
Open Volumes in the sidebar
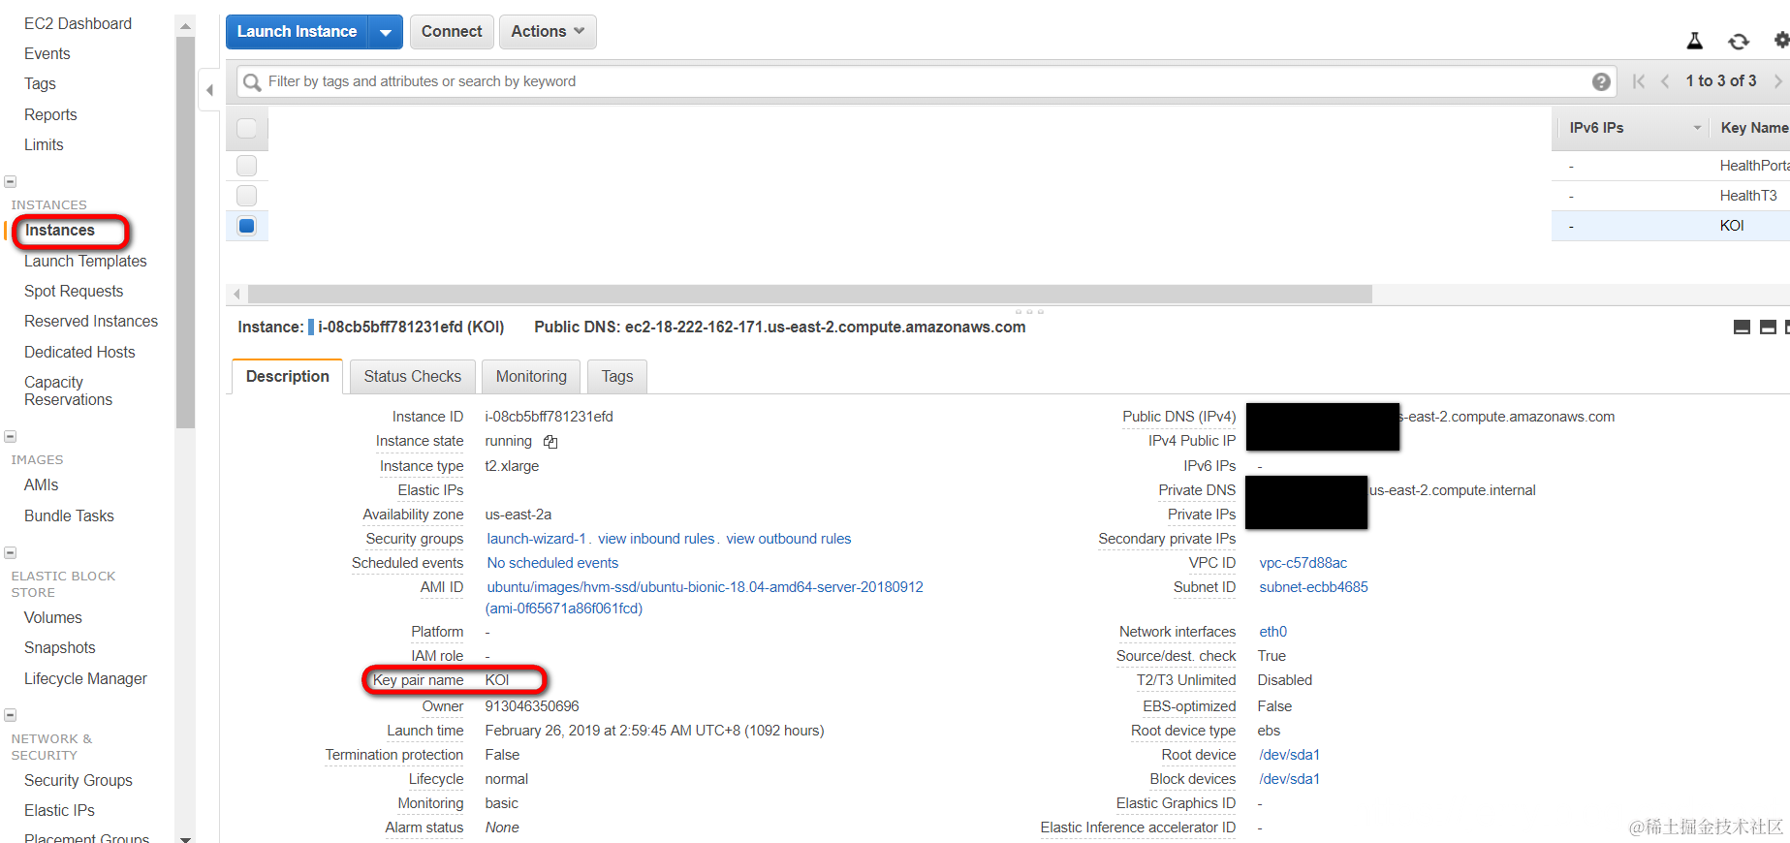[53, 617]
